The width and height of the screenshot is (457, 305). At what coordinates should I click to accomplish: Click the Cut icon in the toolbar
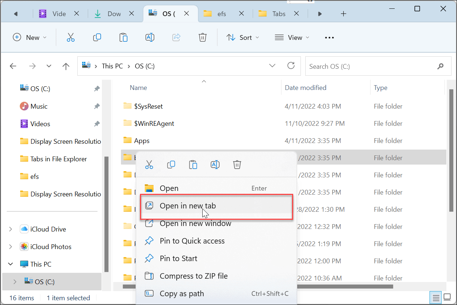(71, 37)
